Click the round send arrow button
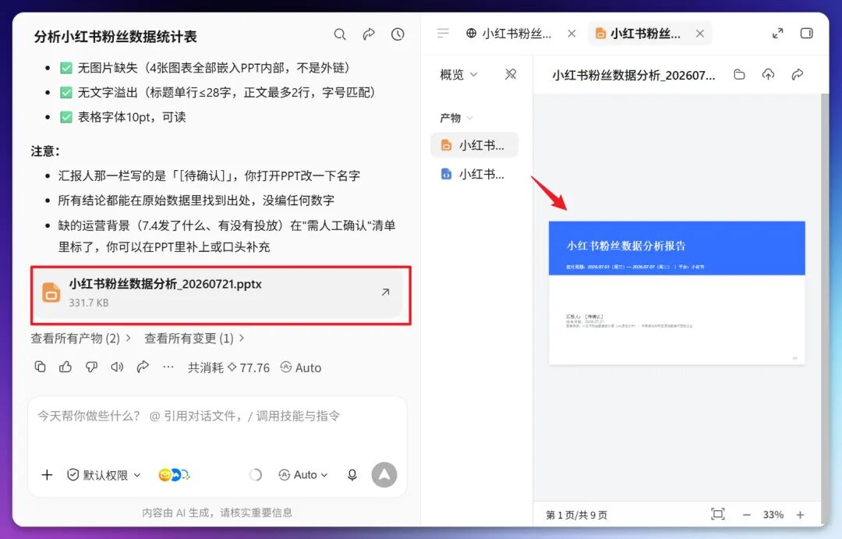This screenshot has width=842, height=539. pyautogui.click(x=384, y=475)
